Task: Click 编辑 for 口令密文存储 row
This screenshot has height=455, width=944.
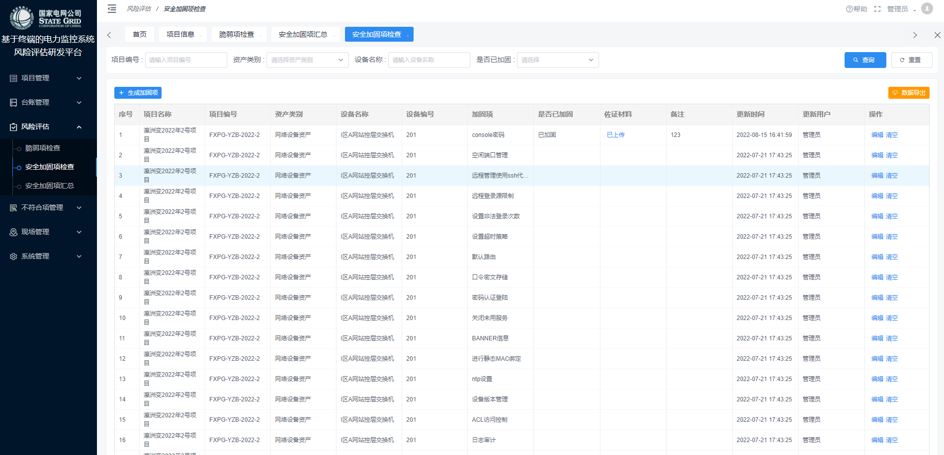Action: pyautogui.click(x=877, y=277)
